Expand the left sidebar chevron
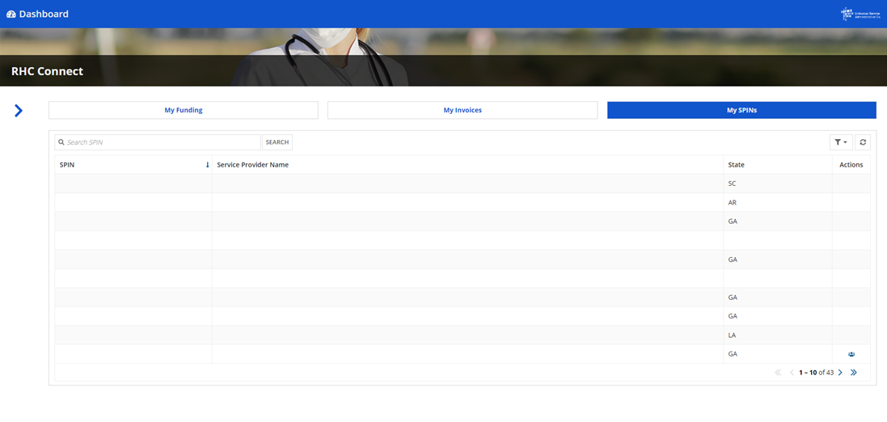Viewport: 887px width, 422px height. [x=19, y=111]
